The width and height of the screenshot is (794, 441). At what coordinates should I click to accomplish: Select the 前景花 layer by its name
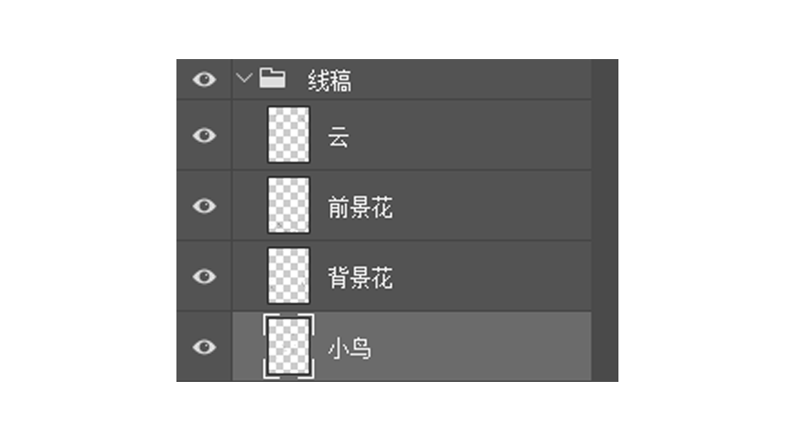360,208
